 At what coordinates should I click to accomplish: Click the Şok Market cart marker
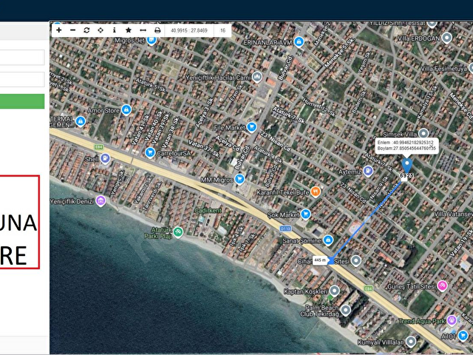tap(306, 214)
